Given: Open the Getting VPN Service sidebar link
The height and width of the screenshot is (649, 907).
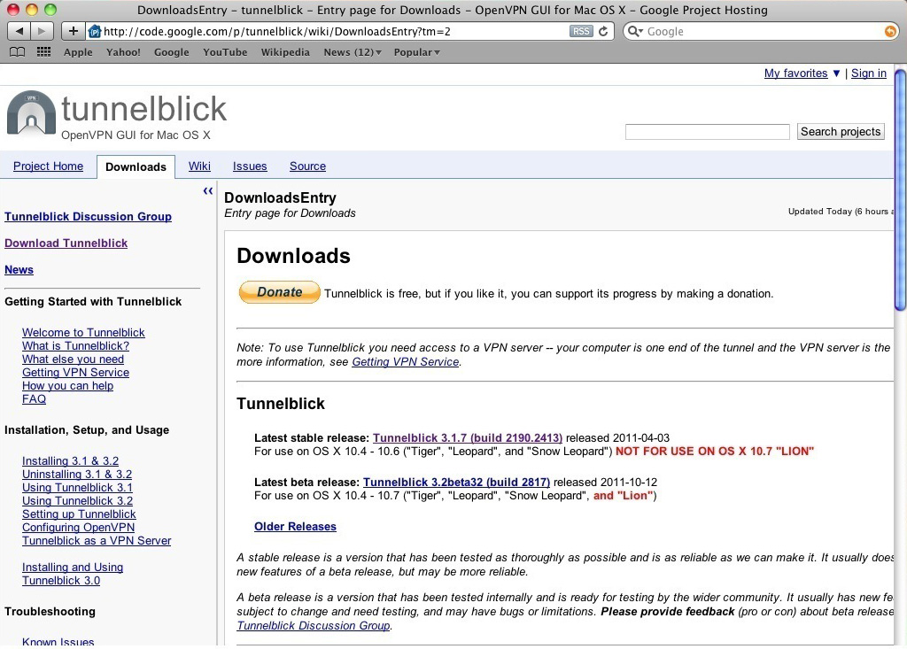Looking at the screenshot, I should pos(76,372).
